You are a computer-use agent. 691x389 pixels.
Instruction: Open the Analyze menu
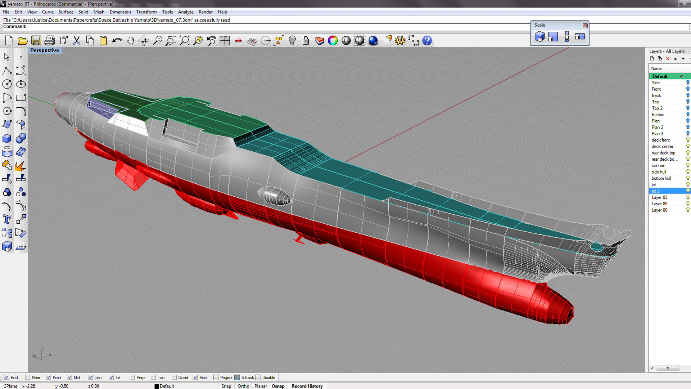(186, 12)
